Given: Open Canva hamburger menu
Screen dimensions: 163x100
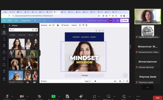Looking at the screenshot, I should pyautogui.click(x=4, y=20).
